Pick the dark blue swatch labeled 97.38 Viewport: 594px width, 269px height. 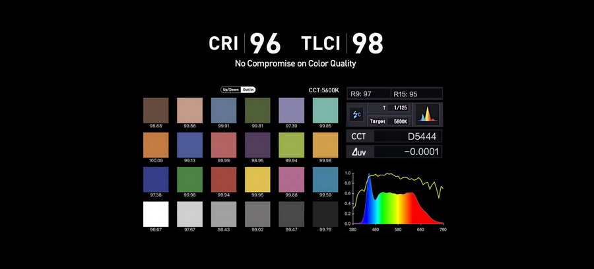click(156, 179)
